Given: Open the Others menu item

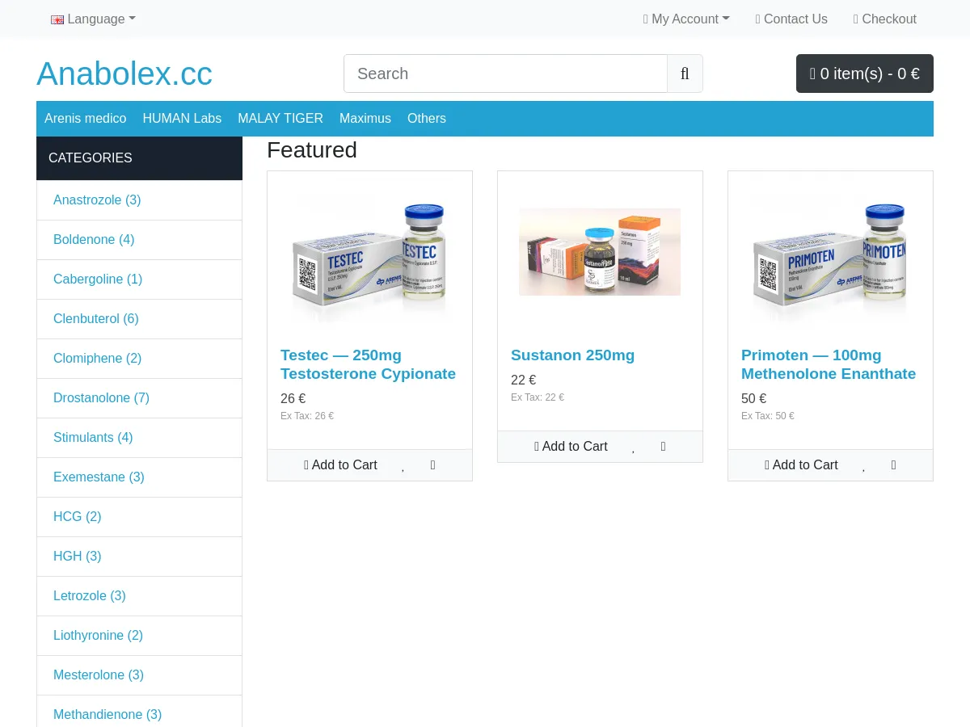Looking at the screenshot, I should pos(427,118).
